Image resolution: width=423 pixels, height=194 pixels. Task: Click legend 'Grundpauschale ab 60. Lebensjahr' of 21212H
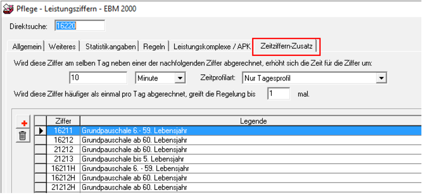pos(134,188)
